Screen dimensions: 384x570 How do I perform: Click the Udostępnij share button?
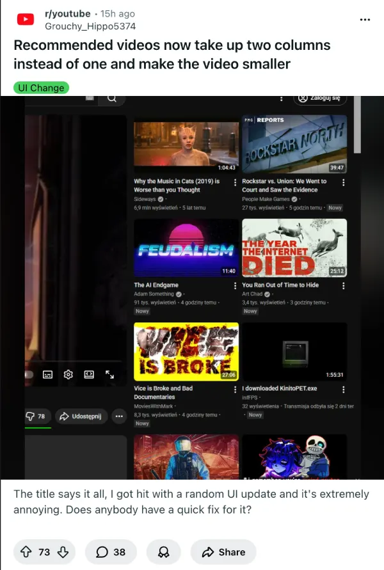[81, 416]
